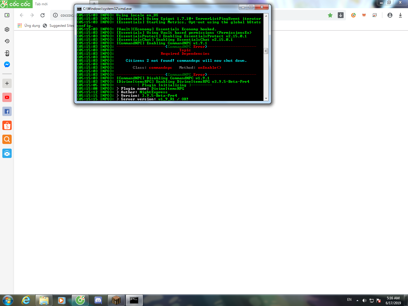Click the cmd scrollbar down arrow
The height and width of the screenshot is (306, 408).
pos(266,99)
